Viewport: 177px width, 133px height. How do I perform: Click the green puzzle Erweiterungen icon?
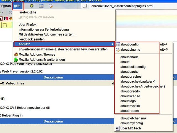coord(16,59)
